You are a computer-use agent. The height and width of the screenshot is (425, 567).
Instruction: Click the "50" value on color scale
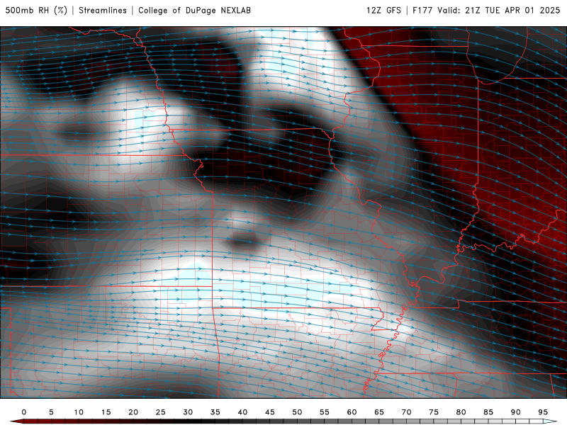coord(297,412)
